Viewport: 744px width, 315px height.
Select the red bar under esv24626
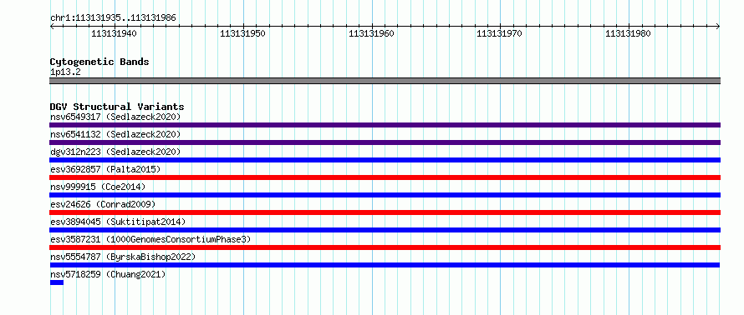pyautogui.click(x=385, y=212)
